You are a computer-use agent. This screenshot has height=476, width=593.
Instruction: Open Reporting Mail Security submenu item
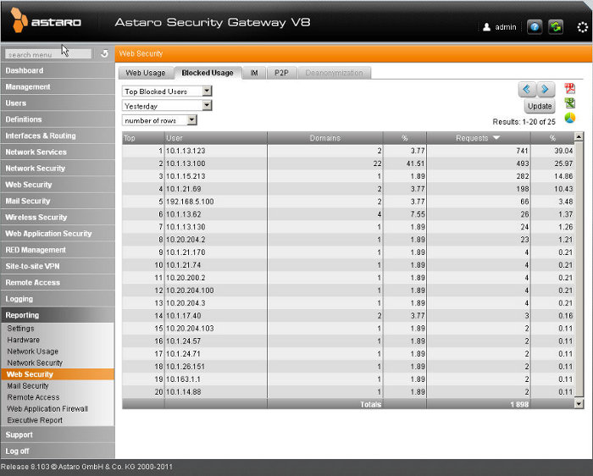(x=58, y=385)
